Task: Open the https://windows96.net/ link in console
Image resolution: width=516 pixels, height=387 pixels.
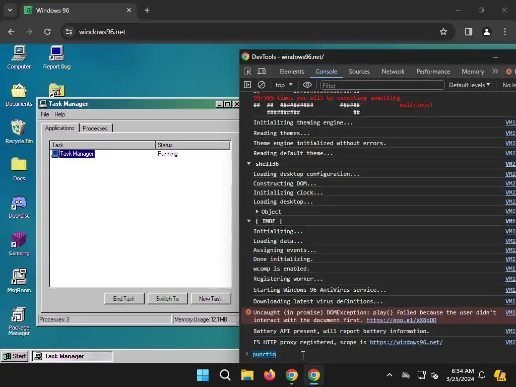Action: click(406, 342)
